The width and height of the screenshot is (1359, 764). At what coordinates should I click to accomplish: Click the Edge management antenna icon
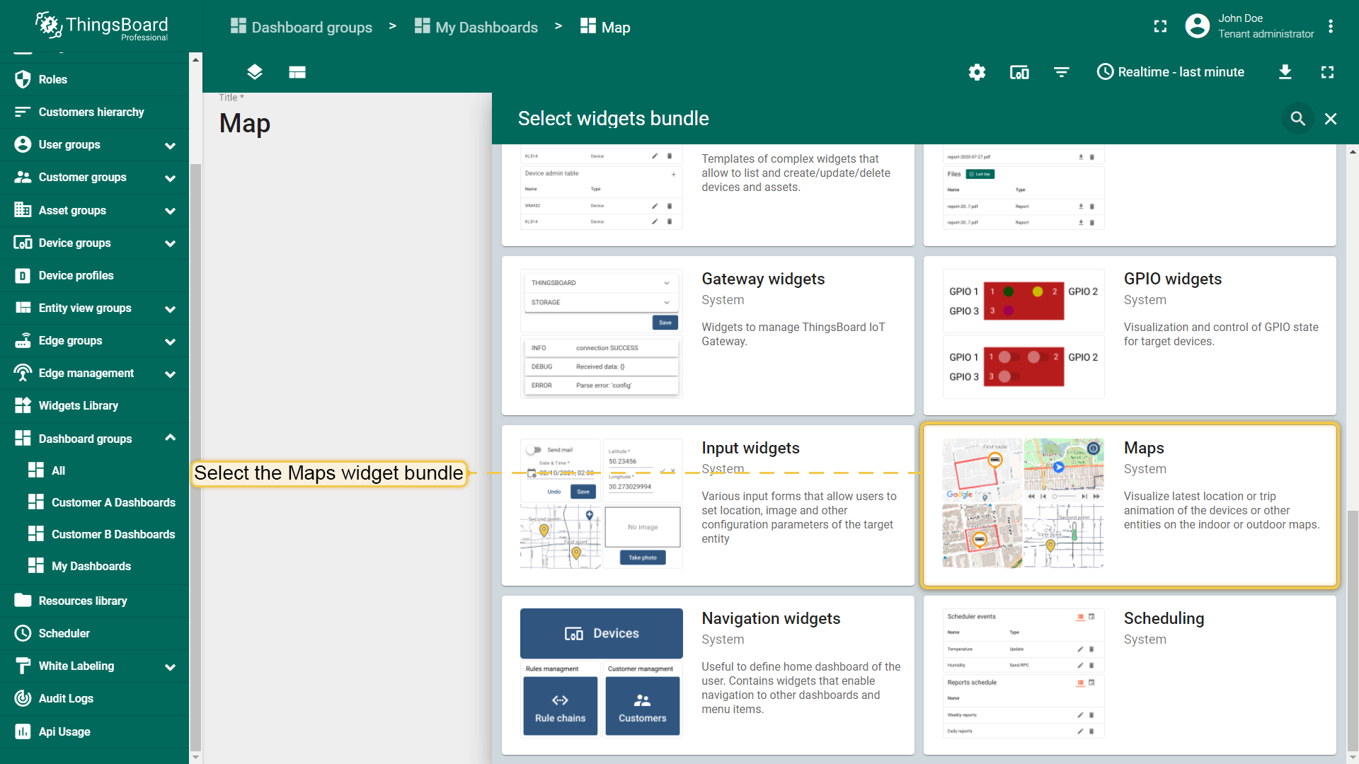tap(23, 373)
